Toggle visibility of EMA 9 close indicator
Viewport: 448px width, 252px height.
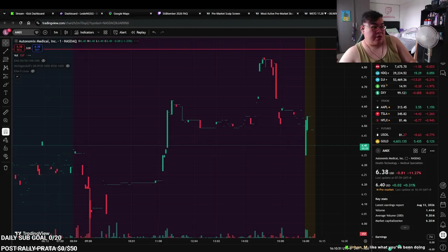coord(33,71)
